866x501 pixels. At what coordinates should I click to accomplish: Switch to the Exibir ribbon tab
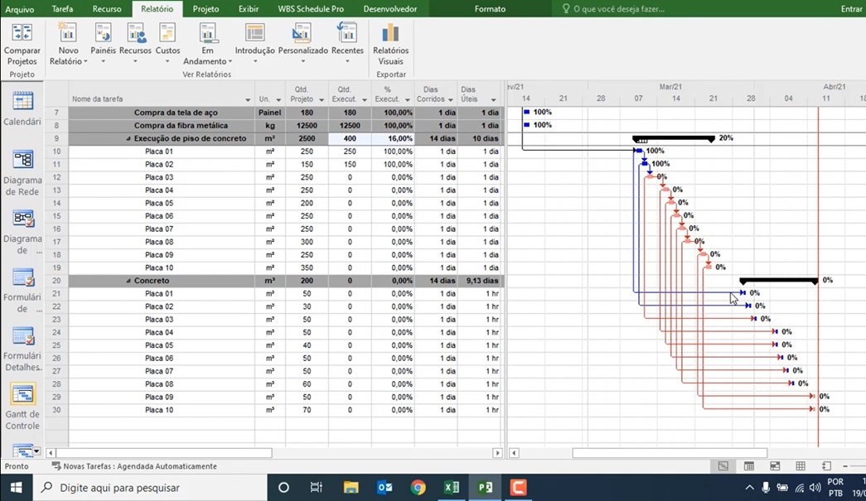[249, 9]
